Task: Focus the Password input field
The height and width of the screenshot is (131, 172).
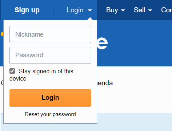Action: (x=50, y=55)
